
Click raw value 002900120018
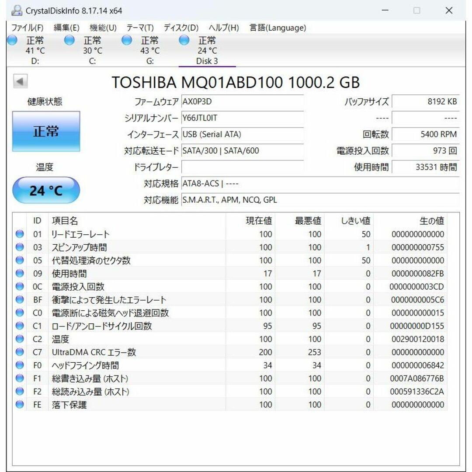(417, 339)
